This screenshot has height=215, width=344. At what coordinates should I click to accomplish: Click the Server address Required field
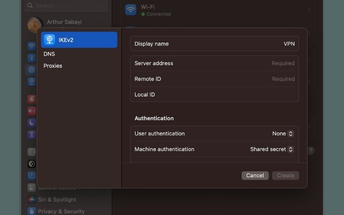pyautogui.click(x=214, y=63)
